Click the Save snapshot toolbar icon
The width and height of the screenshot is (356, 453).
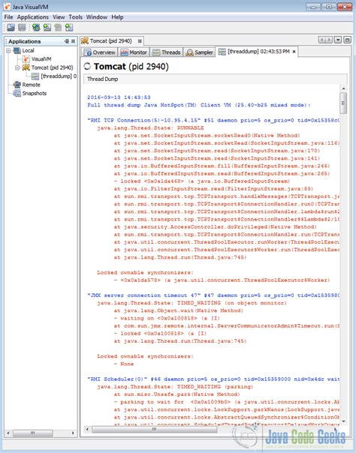tap(22, 28)
